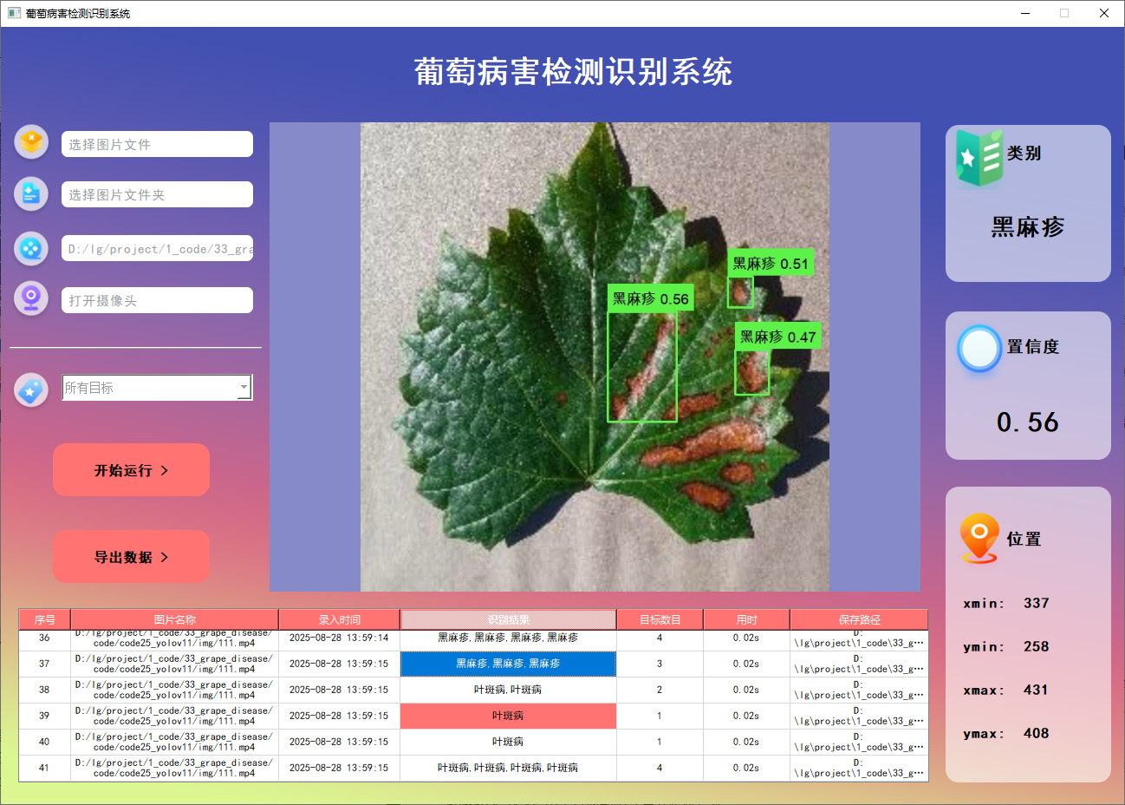Click the 录入时间 column header
The width and height of the screenshot is (1125, 805).
click(x=339, y=619)
